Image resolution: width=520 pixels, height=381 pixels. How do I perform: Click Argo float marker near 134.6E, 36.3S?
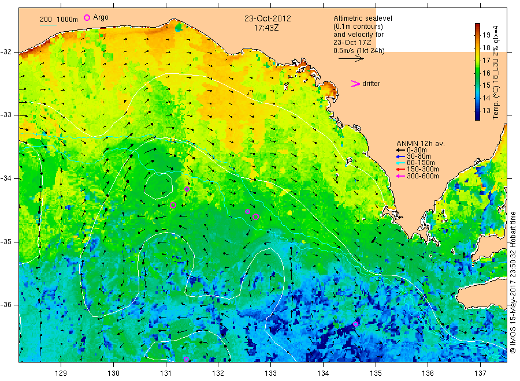click(355, 324)
